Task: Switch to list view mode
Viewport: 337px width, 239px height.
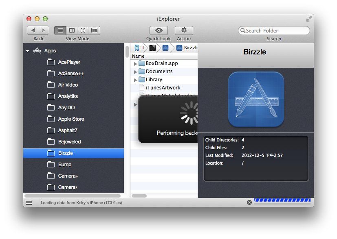Action: 60,30
